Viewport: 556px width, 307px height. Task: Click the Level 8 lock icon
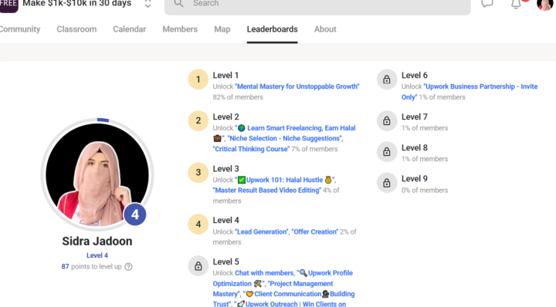[x=387, y=151]
